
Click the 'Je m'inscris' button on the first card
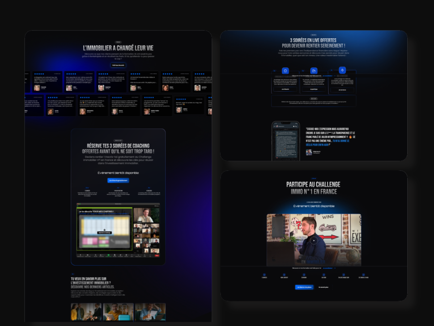tap(285, 89)
